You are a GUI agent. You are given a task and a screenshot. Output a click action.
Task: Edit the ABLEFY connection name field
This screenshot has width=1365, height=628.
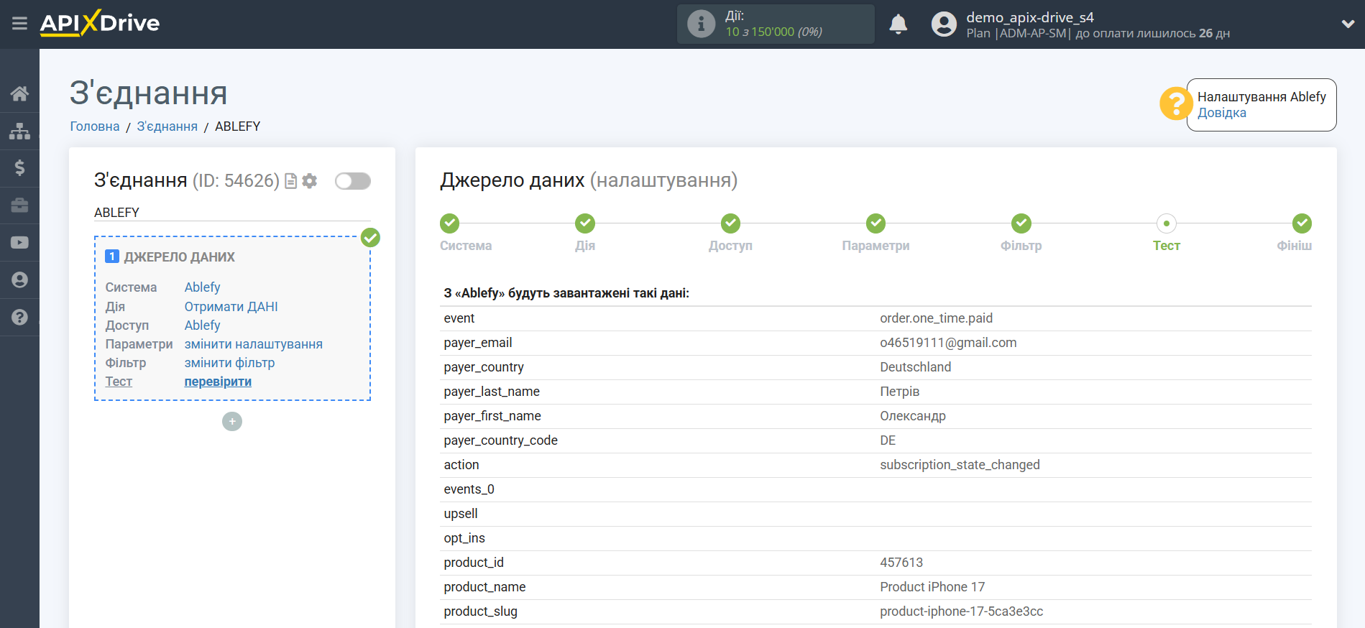pyautogui.click(x=232, y=213)
